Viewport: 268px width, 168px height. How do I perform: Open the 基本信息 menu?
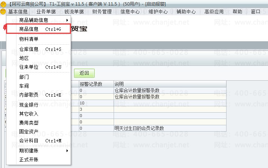point(18,12)
